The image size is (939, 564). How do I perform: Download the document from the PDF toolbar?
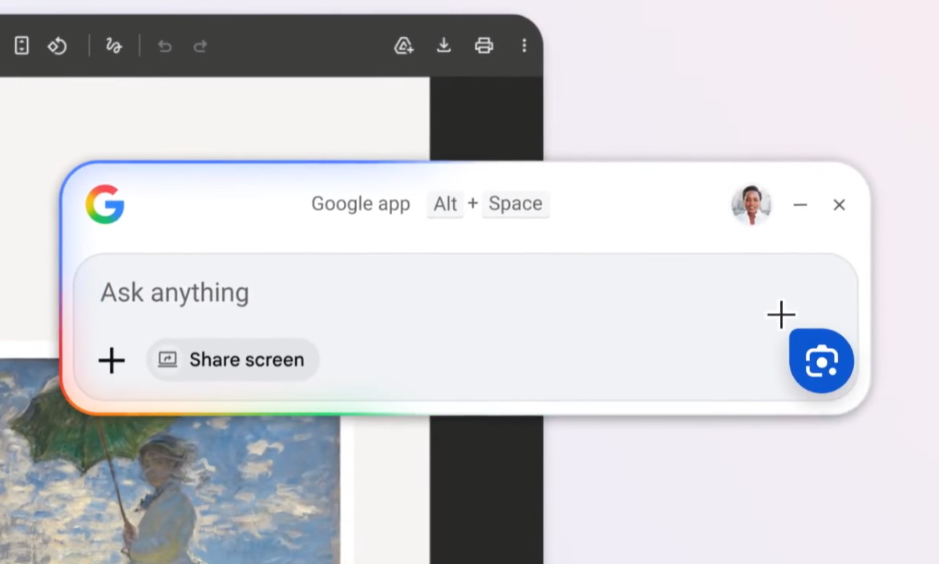pos(443,46)
